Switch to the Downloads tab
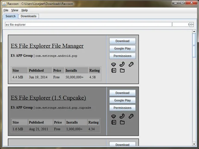Screen dimensions: 199x149 (x=29, y=16)
